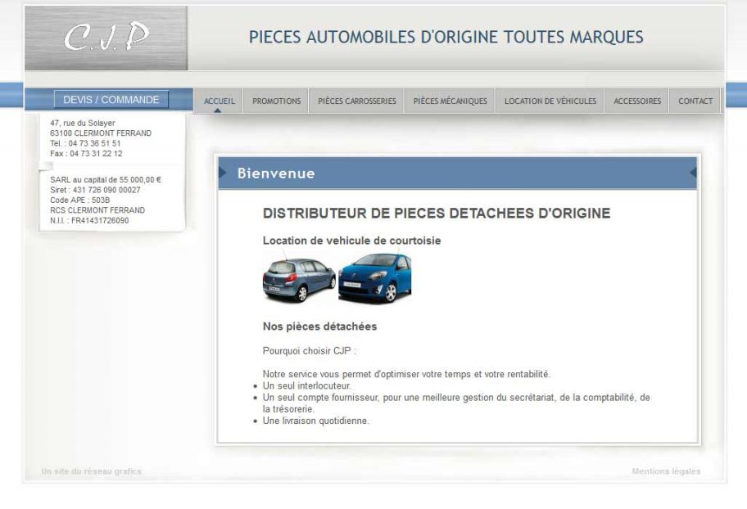Click the CJP logo in the header
The width and height of the screenshot is (747, 509).
pos(106,38)
